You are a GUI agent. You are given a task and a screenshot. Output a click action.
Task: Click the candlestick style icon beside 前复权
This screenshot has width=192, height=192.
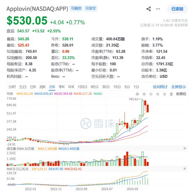(x=171, y=94)
